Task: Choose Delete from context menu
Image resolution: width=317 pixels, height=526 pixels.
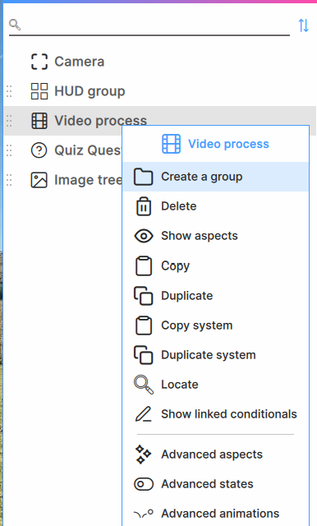Action: point(215,206)
